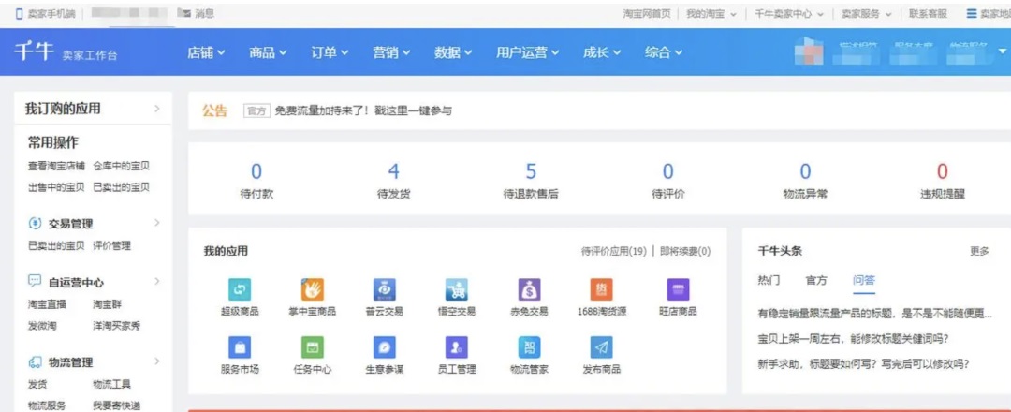This screenshot has width=1011, height=412.
Task: Open the 我的淘宝 top bar dropdown
Action: click(x=711, y=13)
